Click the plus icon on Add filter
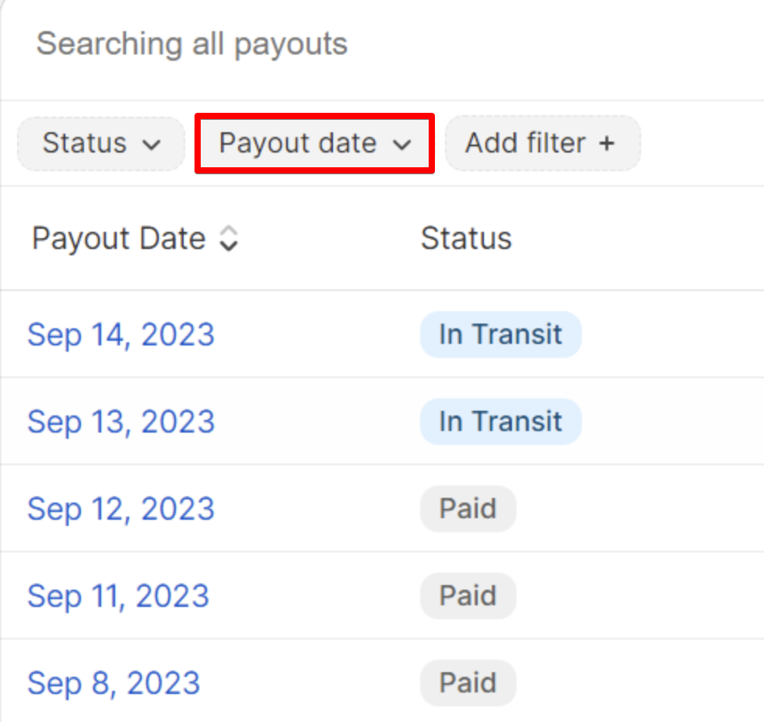The height and width of the screenshot is (722, 764). click(607, 143)
